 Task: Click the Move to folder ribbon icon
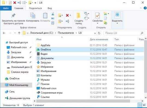coord(60,15)
